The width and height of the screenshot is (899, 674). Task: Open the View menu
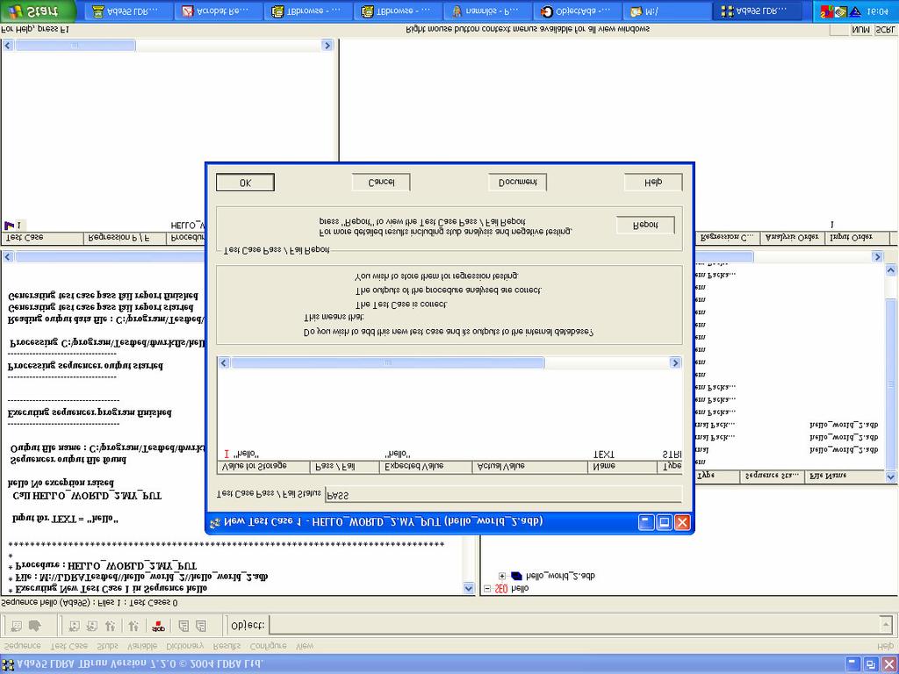tap(305, 646)
